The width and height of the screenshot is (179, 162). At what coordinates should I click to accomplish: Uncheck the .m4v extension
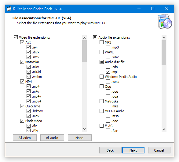click(x=28, y=91)
